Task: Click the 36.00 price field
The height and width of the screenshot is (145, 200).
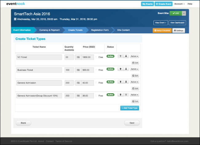Action: tap(87, 96)
